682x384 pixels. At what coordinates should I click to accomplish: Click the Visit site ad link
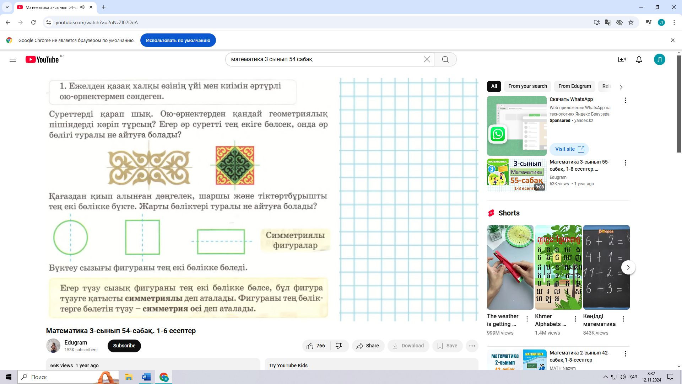(569, 149)
